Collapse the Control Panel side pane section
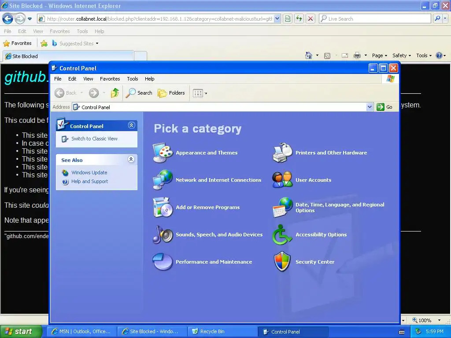Image resolution: width=451 pixels, height=338 pixels. [x=131, y=125]
